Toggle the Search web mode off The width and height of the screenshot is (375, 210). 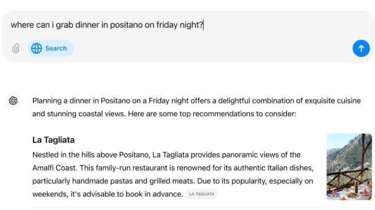click(50, 48)
